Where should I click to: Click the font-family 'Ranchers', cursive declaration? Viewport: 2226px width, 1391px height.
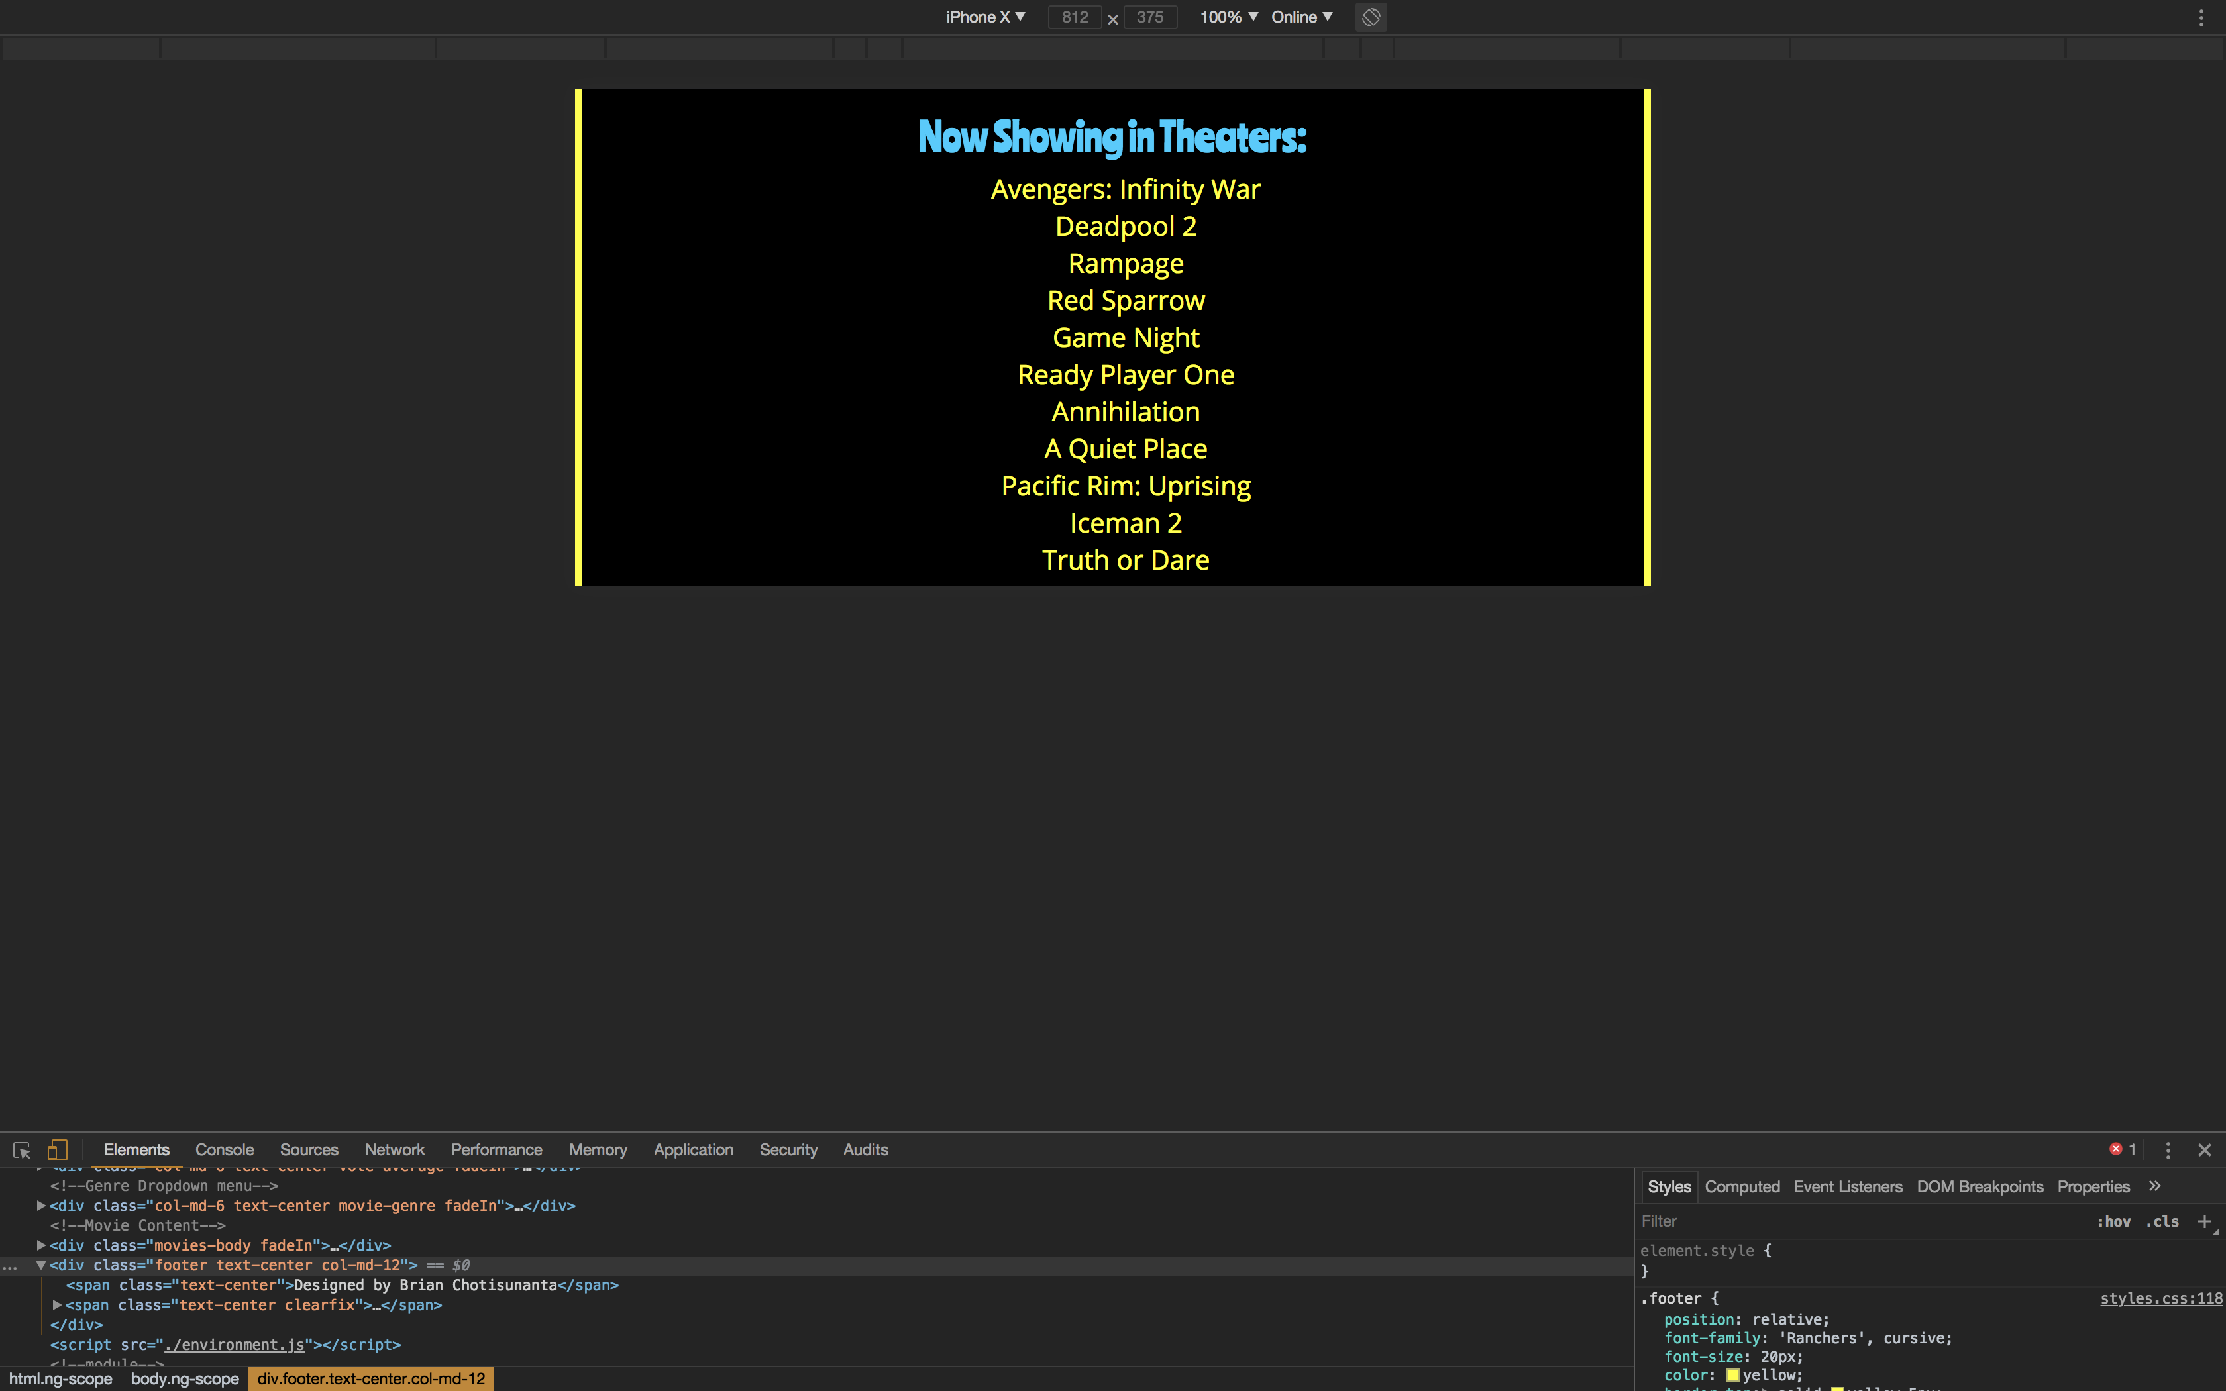[1807, 1339]
